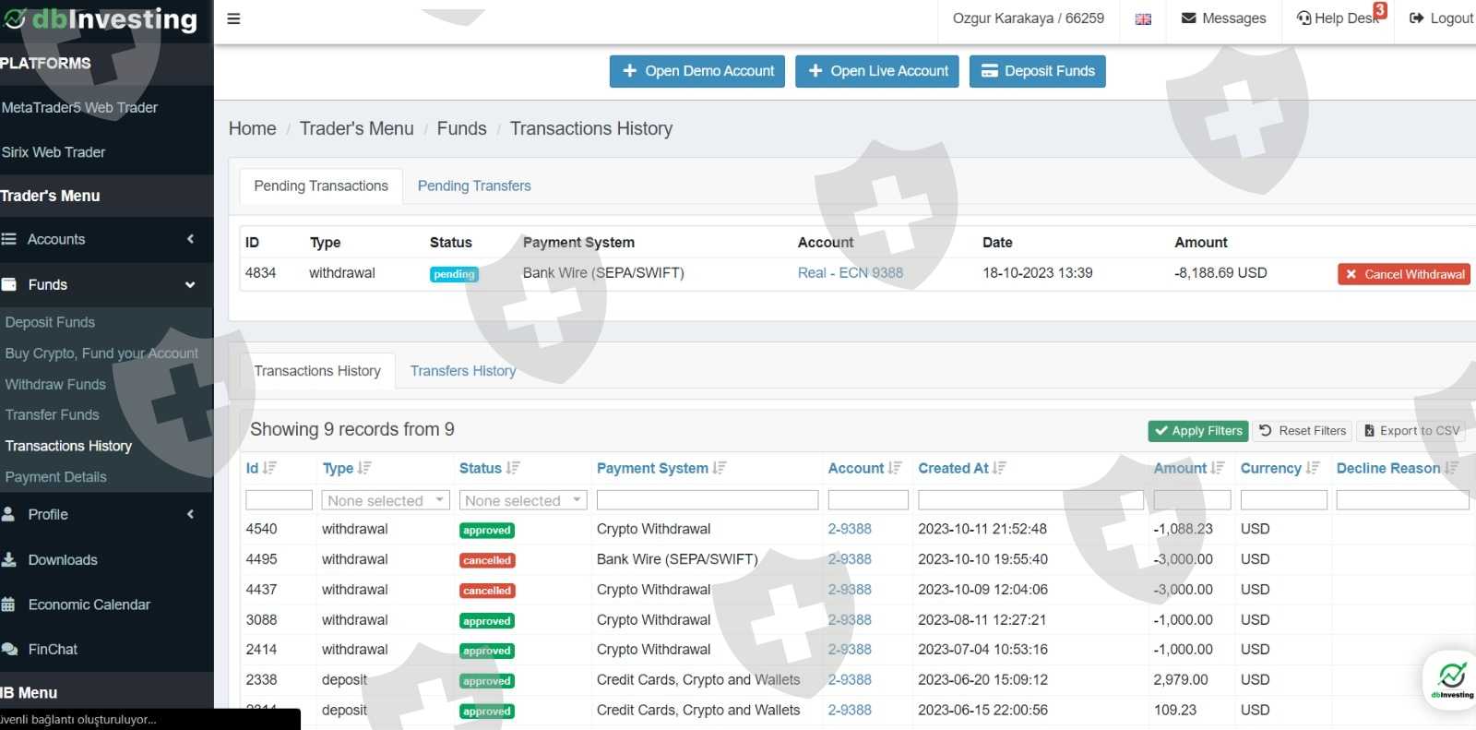
Task: Click the Apply Filters button
Action: coord(1198,431)
